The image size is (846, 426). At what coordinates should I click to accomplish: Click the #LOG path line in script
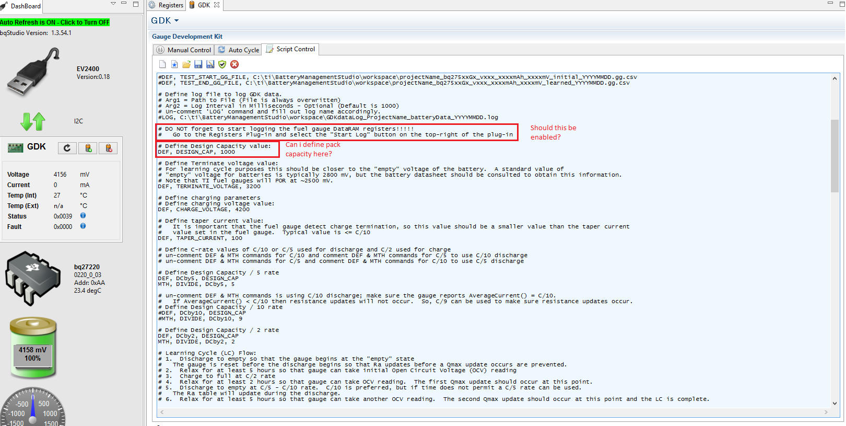(x=328, y=118)
